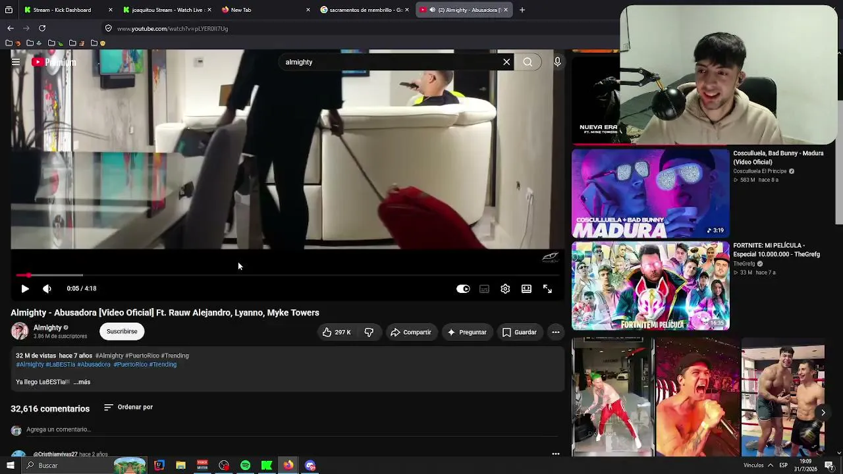Save video with the Guardar button
The image size is (843, 474).
(x=519, y=332)
